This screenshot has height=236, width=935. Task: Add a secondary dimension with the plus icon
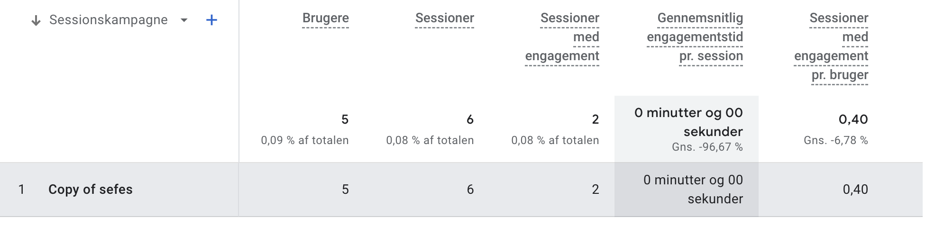pyautogui.click(x=211, y=20)
